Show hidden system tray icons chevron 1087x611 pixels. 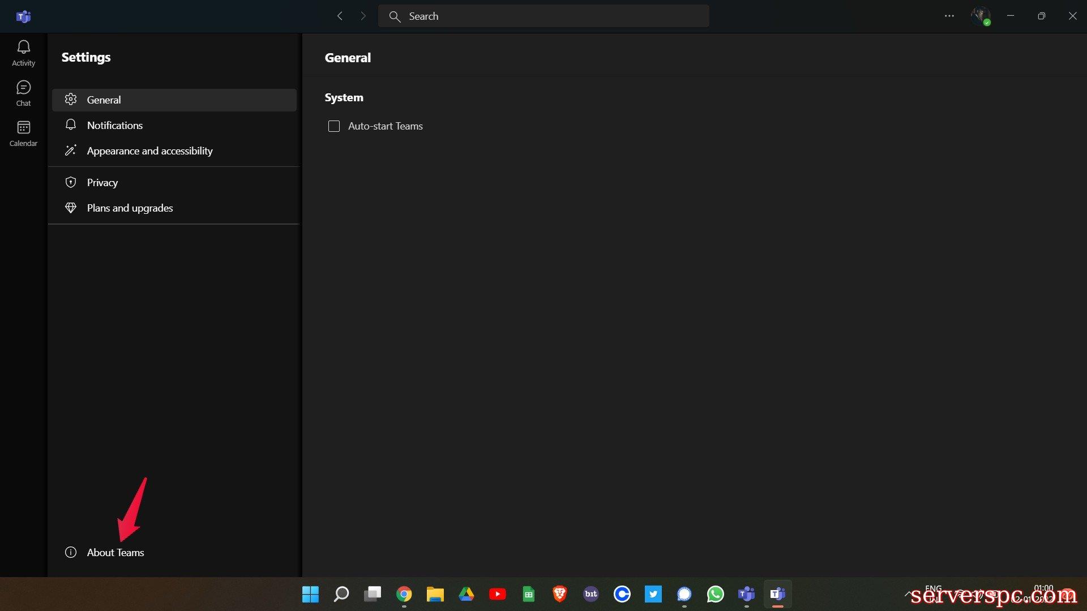[908, 593]
